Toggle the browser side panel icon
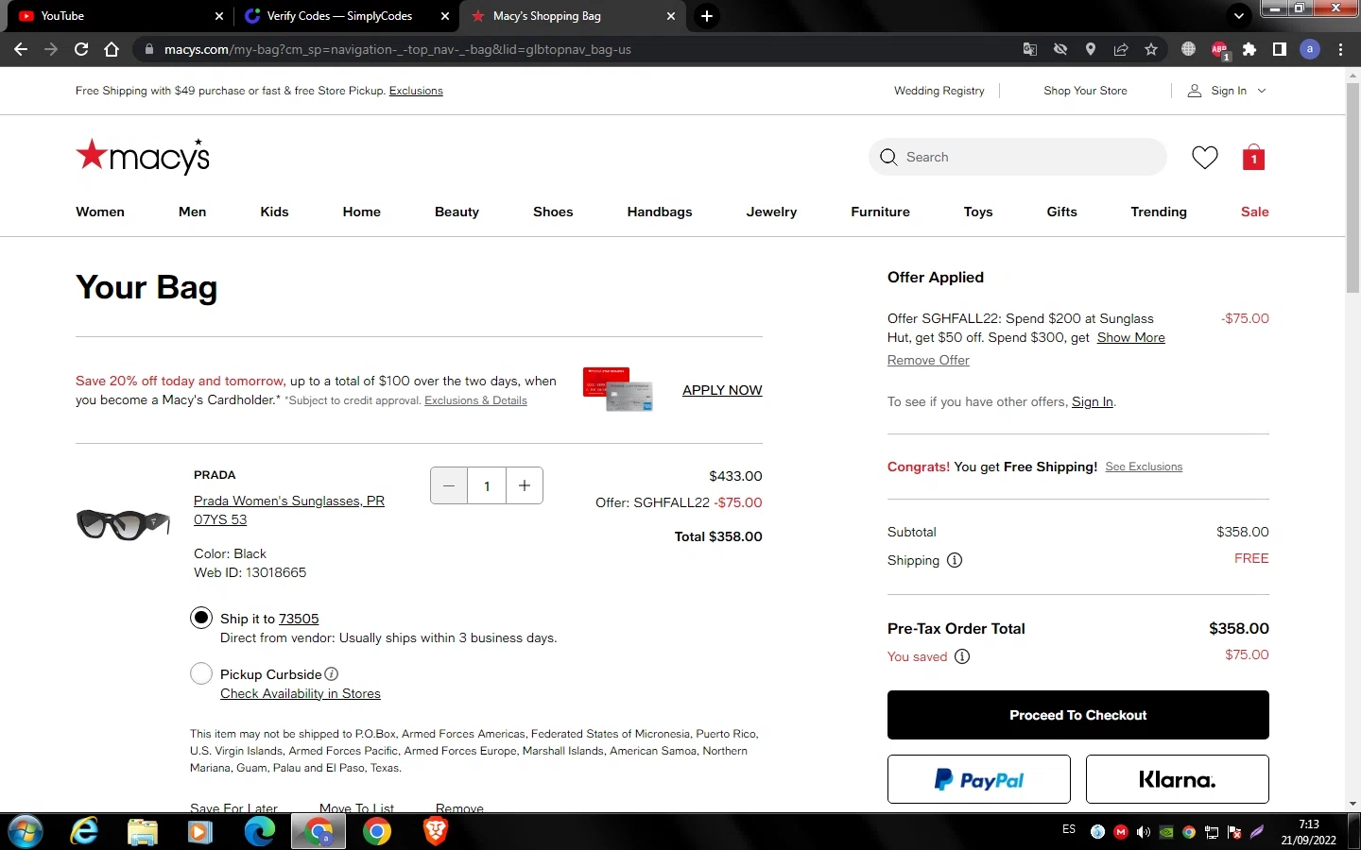The height and width of the screenshot is (850, 1361). coord(1280,49)
